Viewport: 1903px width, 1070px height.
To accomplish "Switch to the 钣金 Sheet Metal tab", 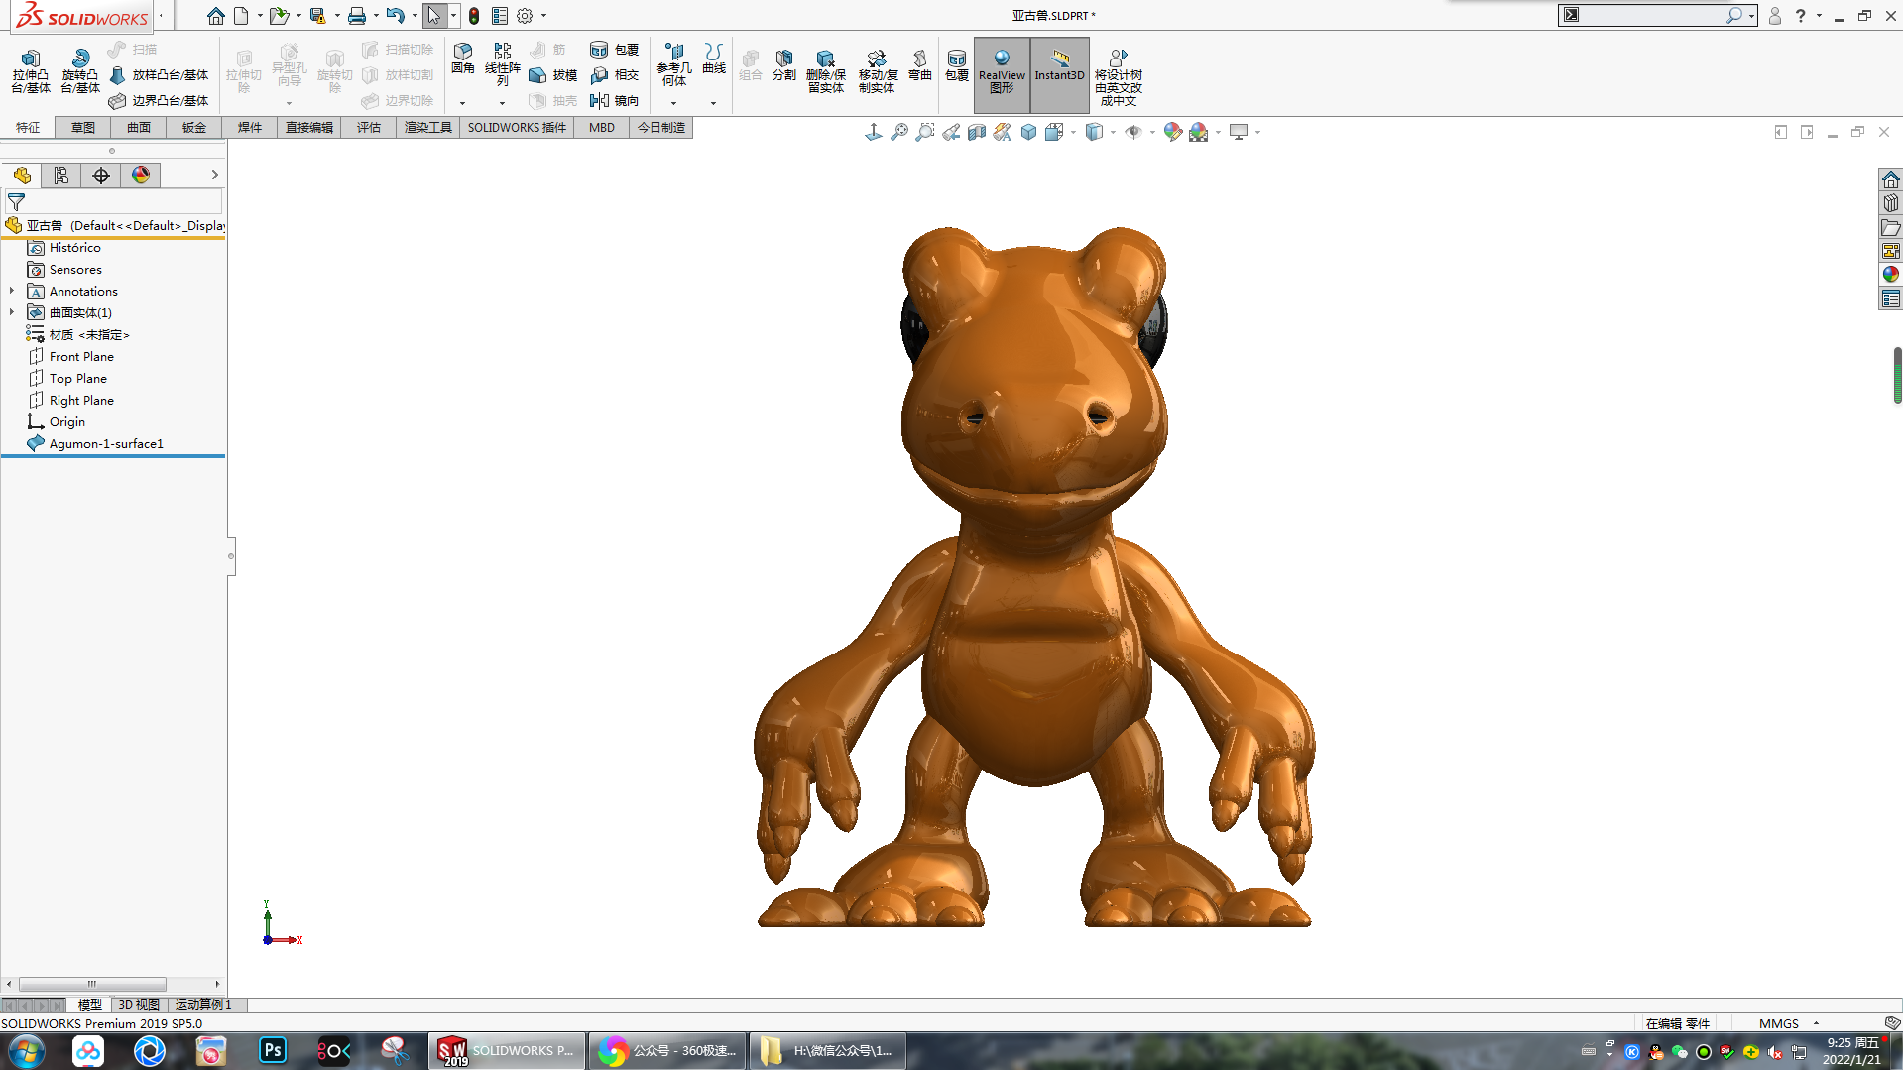I will tap(194, 128).
